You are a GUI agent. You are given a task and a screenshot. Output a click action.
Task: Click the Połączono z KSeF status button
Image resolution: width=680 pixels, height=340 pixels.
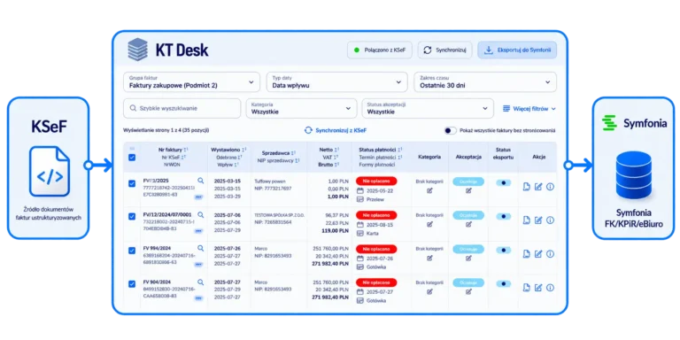(x=380, y=50)
